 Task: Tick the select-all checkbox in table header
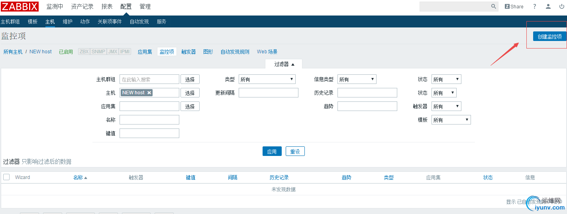point(6,177)
